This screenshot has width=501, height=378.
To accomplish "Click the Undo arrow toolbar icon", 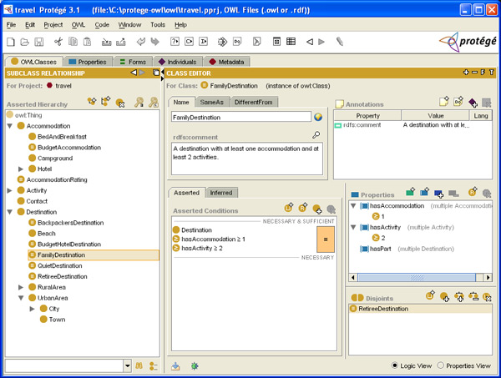I will pyautogui.click(x=140, y=41).
